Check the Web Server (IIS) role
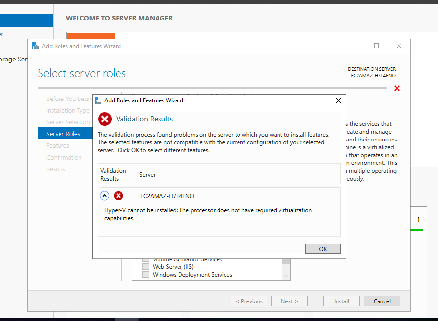This screenshot has width=438, height=321. pyautogui.click(x=146, y=266)
